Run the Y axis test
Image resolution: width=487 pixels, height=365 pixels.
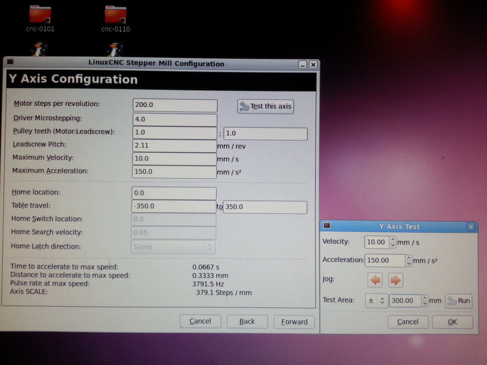coord(459,301)
